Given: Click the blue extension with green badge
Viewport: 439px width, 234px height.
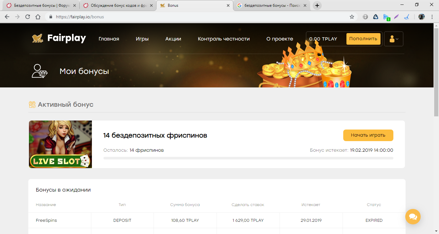Looking at the screenshot, I should [x=386, y=17].
